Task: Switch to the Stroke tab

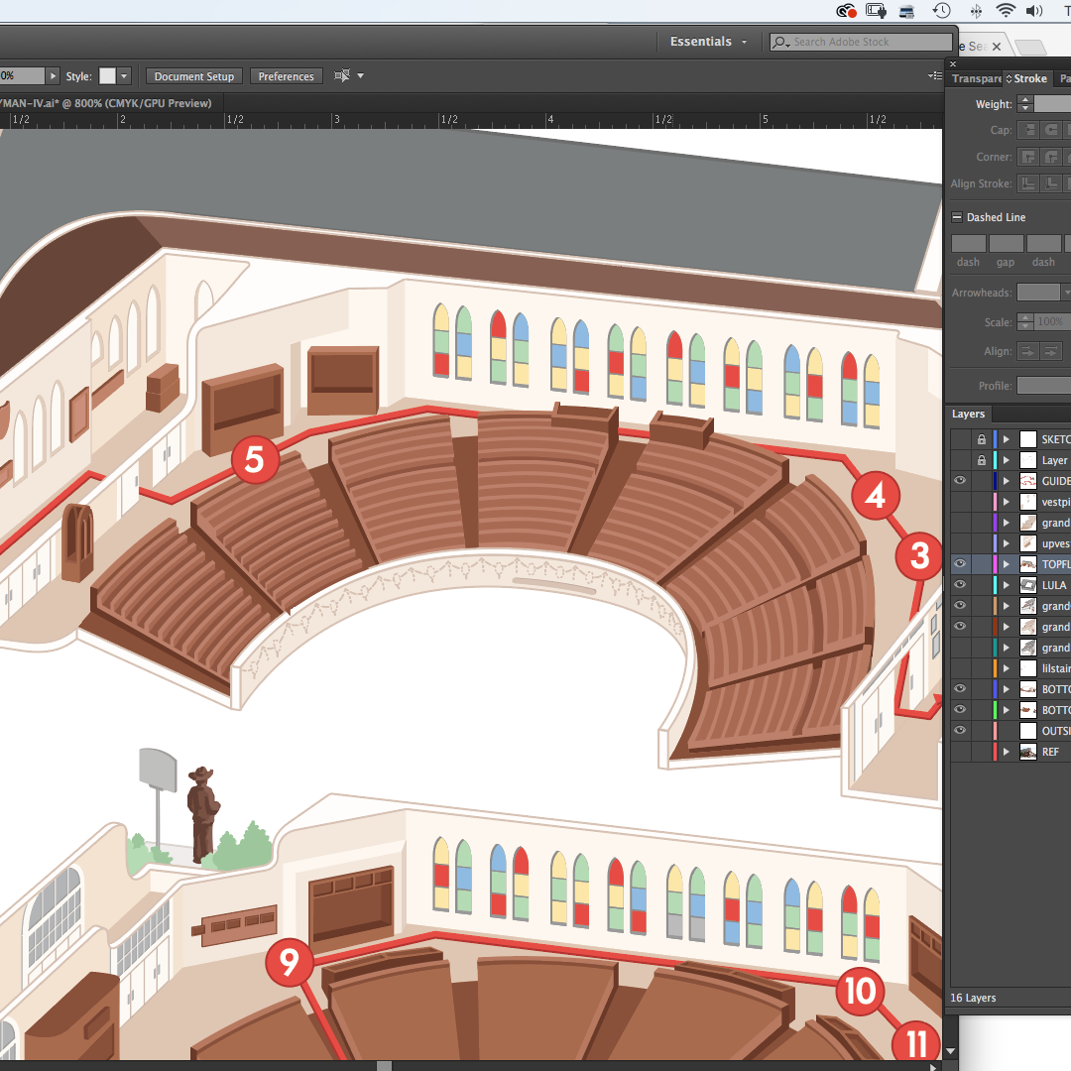Action: 1030,79
